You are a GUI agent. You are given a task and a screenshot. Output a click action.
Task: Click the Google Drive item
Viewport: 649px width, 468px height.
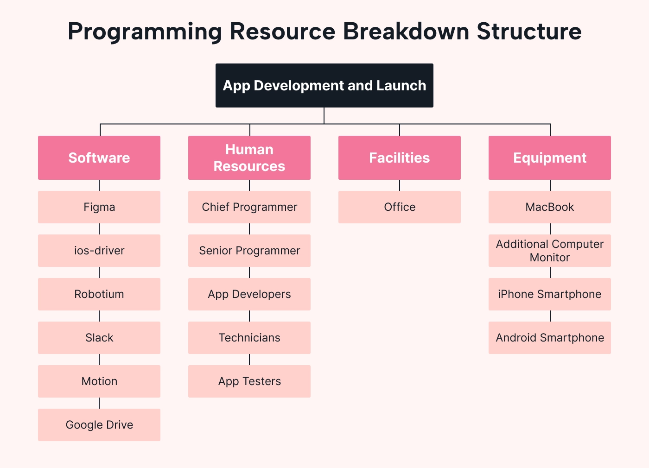click(x=99, y=425)
